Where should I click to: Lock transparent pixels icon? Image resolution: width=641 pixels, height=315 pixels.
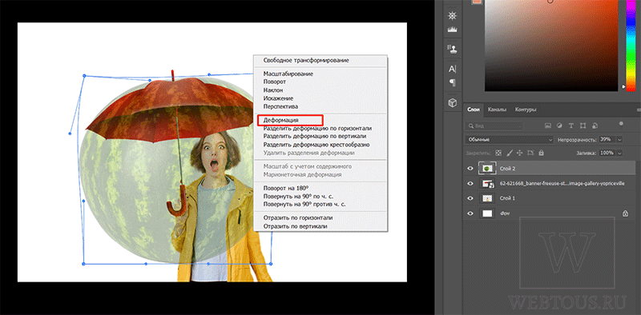click(x=498, y=153)
